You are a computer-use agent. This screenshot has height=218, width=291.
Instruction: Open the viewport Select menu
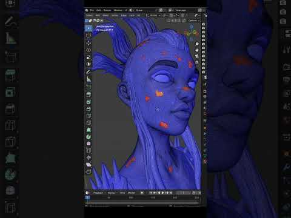[89, 15]
